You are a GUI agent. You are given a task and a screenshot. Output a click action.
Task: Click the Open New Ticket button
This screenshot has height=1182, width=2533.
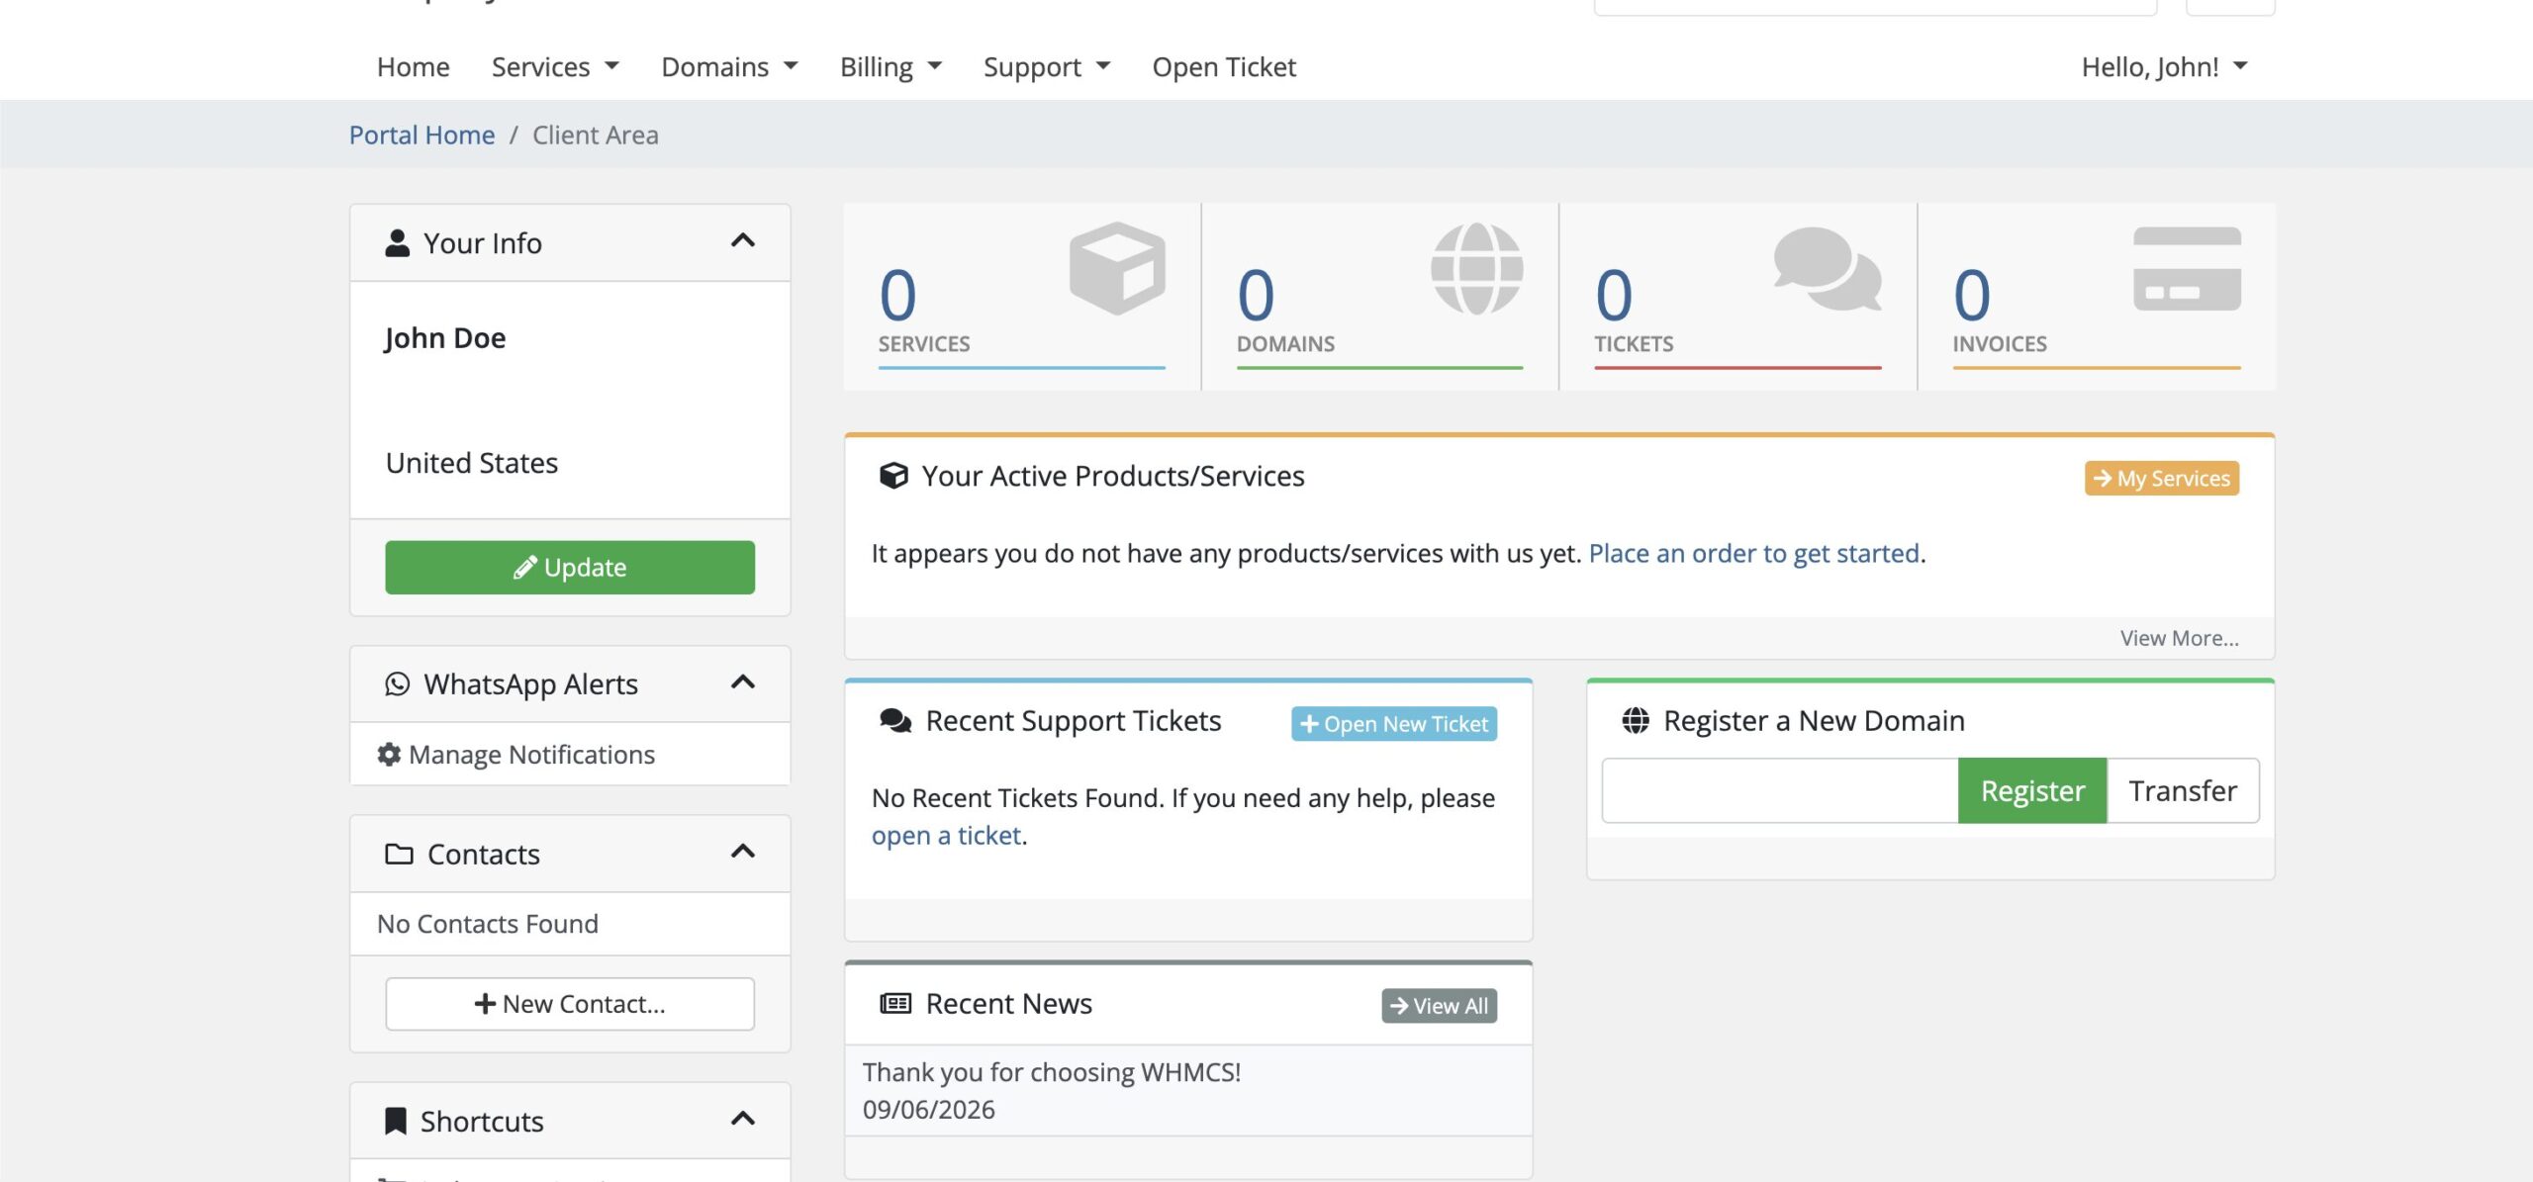pos(1394,723)
